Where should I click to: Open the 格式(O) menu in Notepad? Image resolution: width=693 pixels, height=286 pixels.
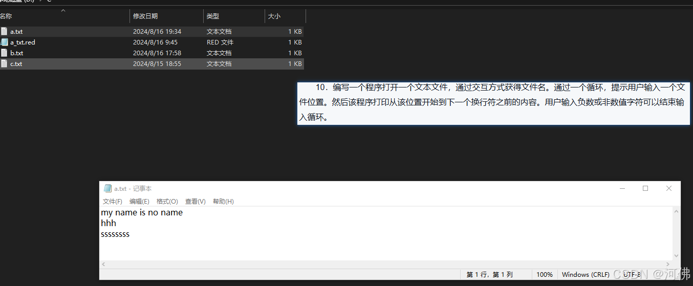coord(167,202)
